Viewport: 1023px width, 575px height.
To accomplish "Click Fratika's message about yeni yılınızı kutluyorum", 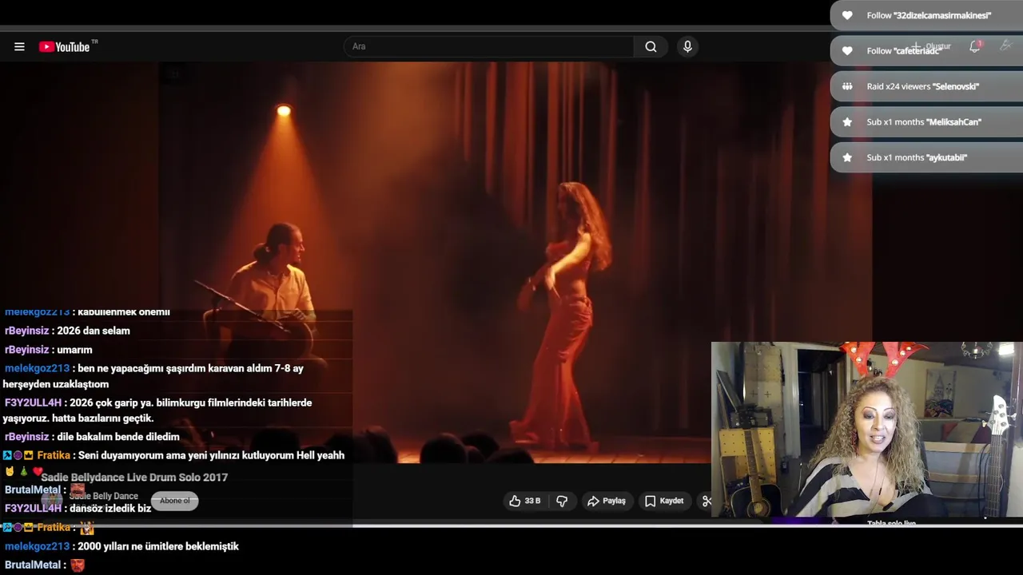I will (x=211, y=455).
